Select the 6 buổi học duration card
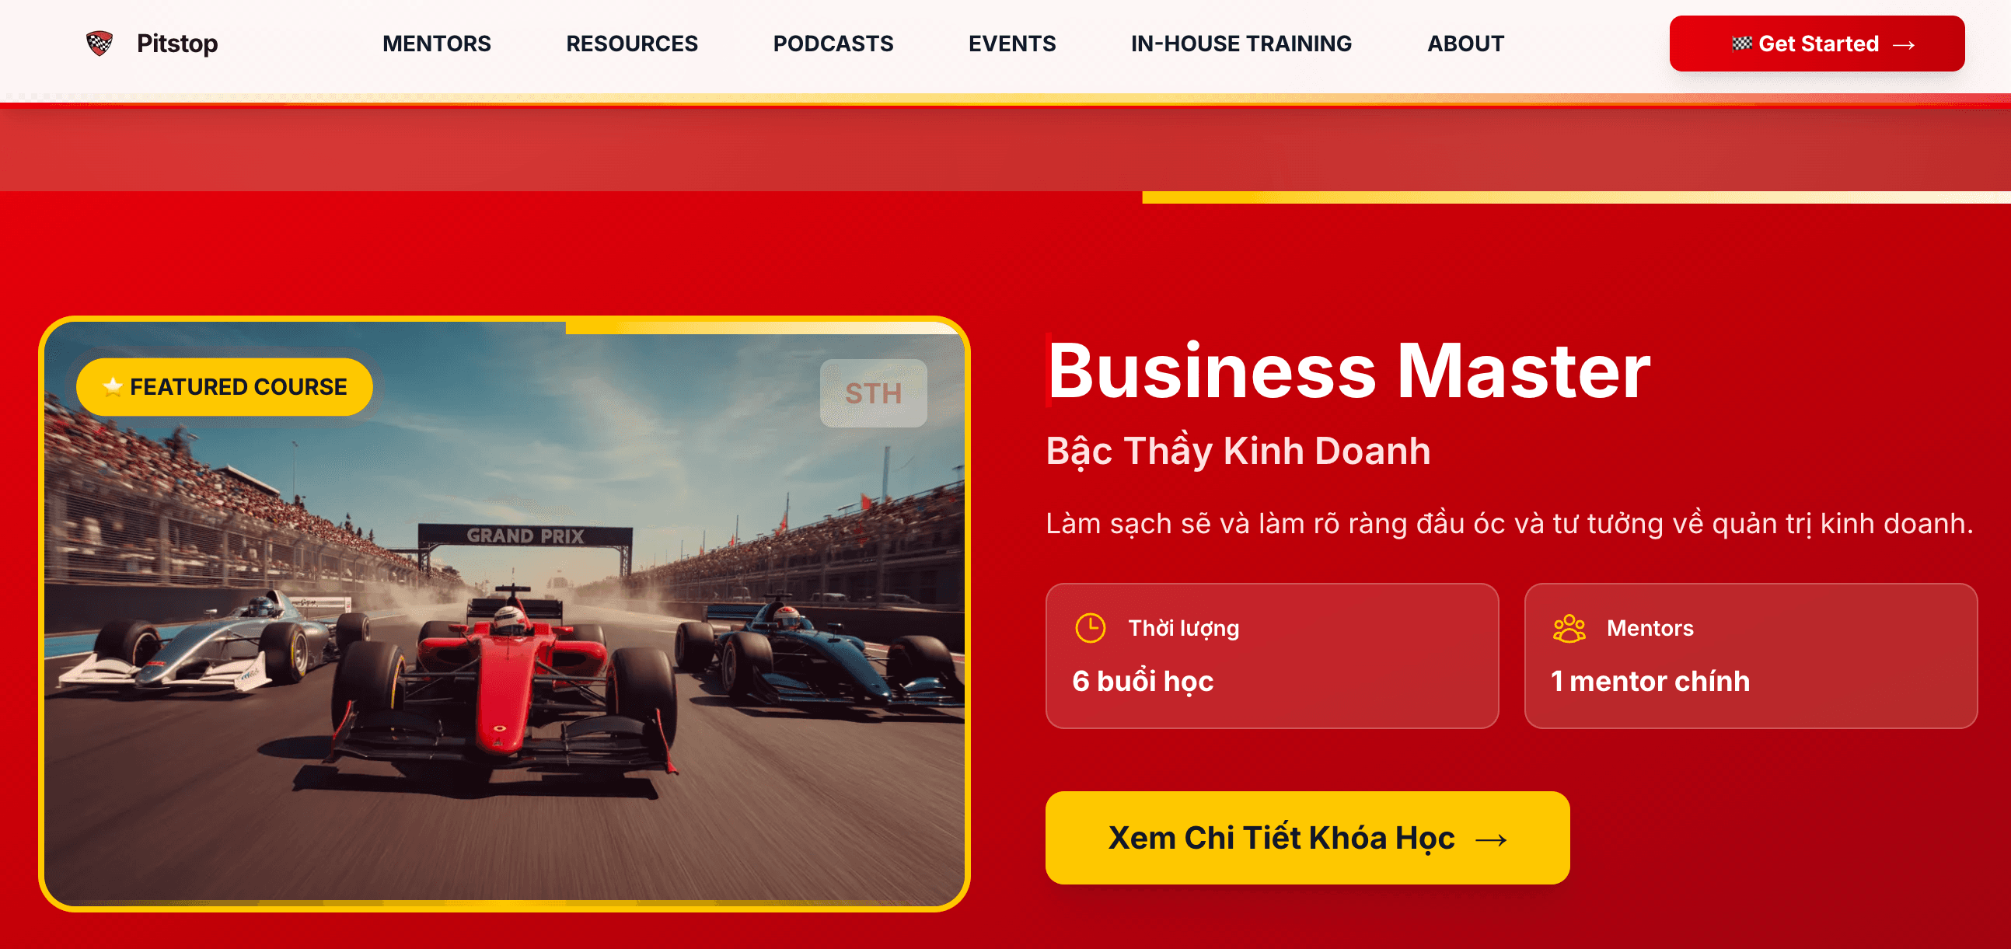This screenshot has height=949, width=2011. click(x=1272, y=655)
